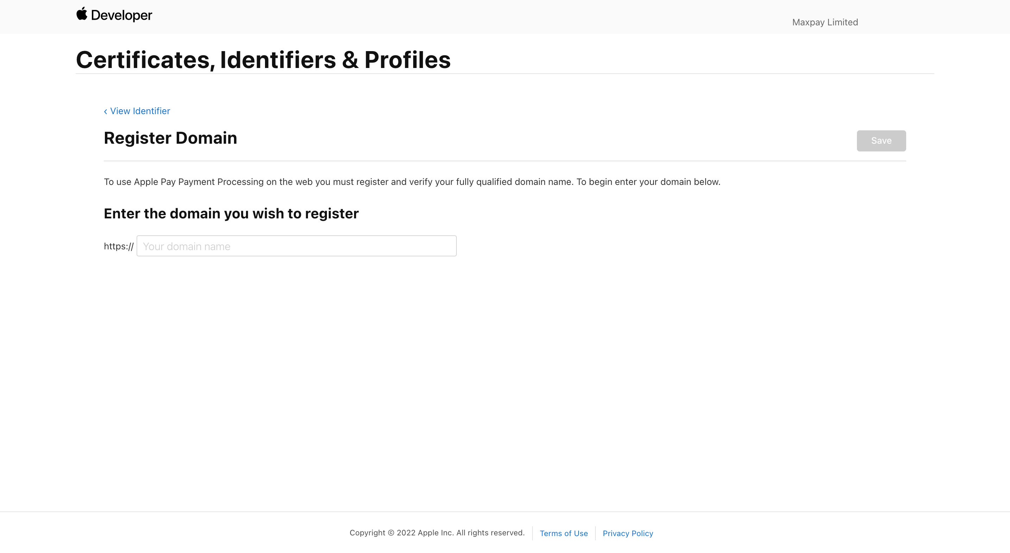The width and height of the screenshot is (1010, 553).
Task: Click the Developer wordmark in header
Action: tap(121, 15)
